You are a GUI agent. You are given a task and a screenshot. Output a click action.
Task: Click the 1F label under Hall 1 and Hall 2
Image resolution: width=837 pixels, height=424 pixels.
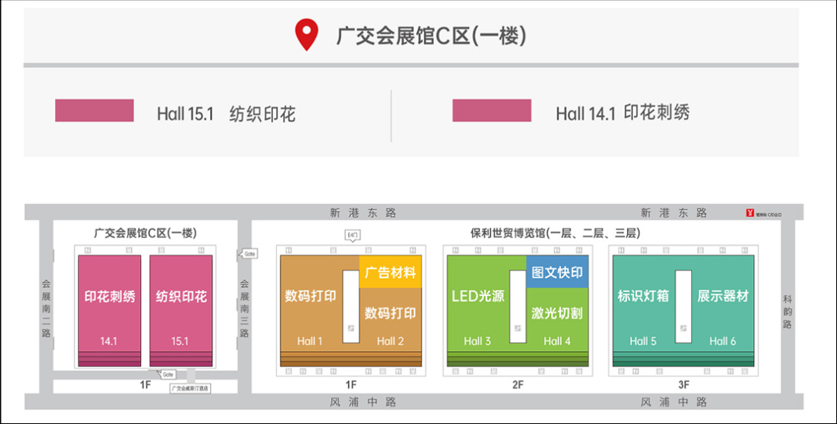(x=351, y=384)
